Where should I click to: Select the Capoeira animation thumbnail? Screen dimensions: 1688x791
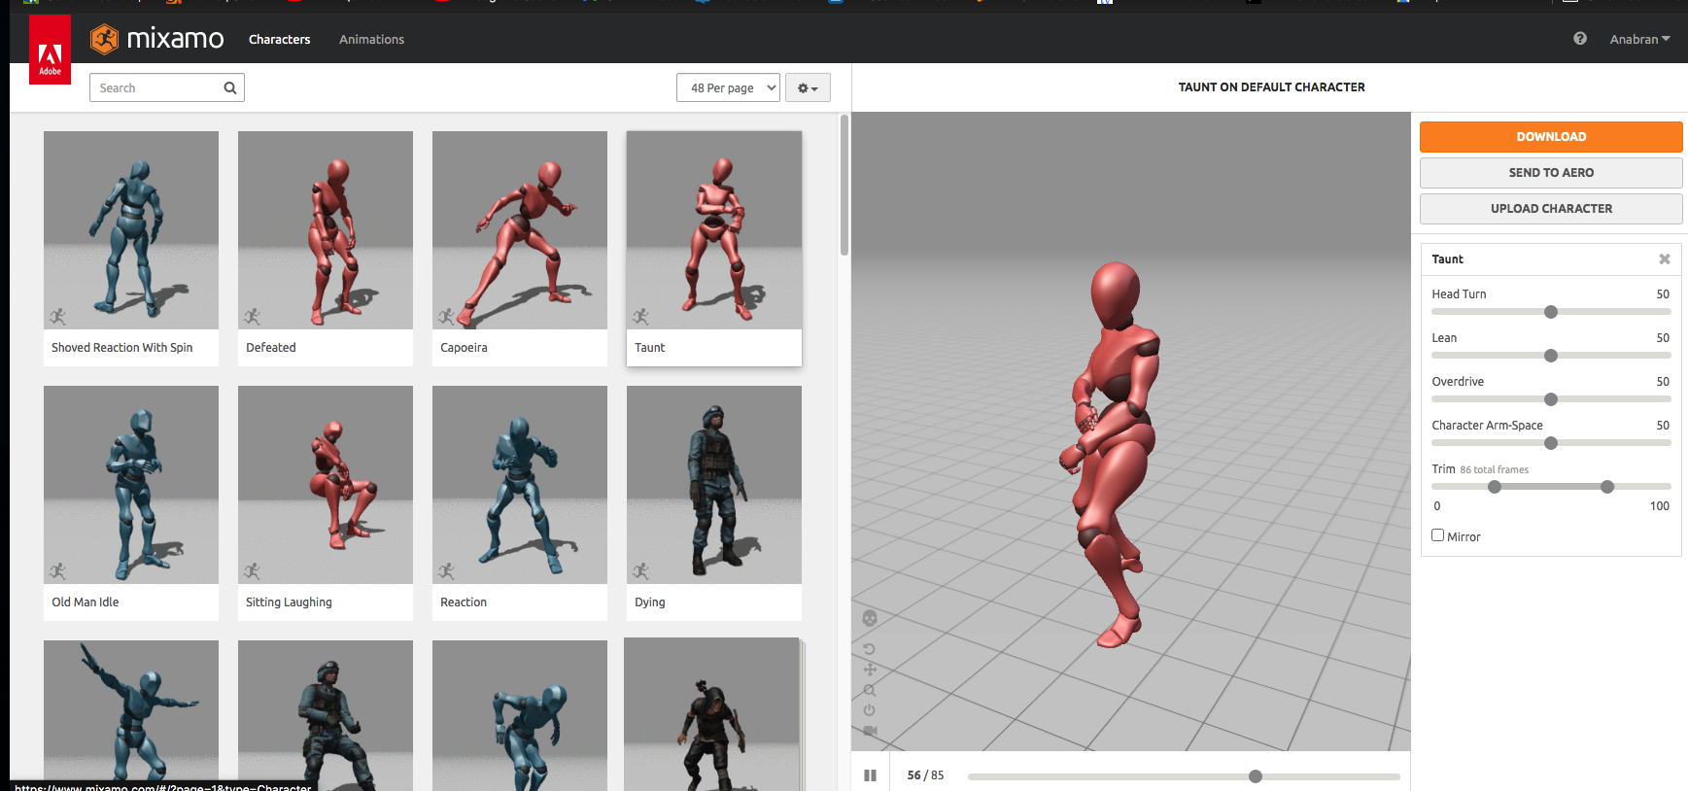[520, 230]
